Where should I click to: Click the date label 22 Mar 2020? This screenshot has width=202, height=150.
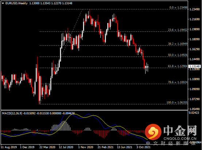click(x=47, y=147)
